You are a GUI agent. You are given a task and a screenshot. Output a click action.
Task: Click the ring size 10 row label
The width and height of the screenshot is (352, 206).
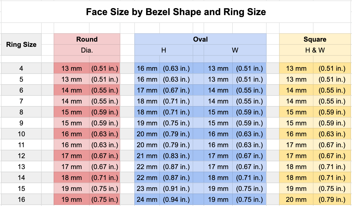pyautogui.click(x=21, y=134)
